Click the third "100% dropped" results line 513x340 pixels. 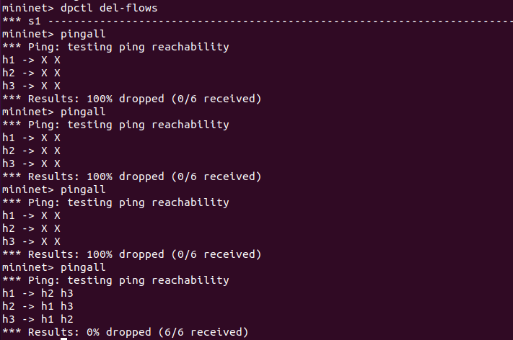(x=131, y=254)
